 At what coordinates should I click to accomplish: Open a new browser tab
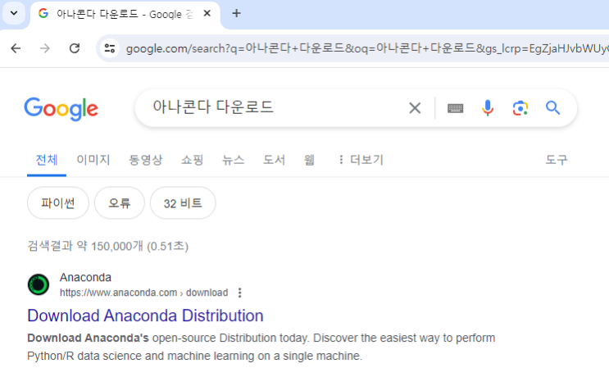[236, 14]
